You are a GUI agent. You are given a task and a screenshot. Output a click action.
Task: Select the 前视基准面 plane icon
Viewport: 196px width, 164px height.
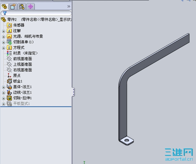tap(9, 59)
